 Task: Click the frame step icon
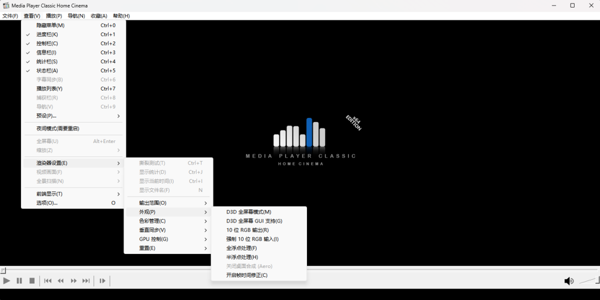coord(102,281)
